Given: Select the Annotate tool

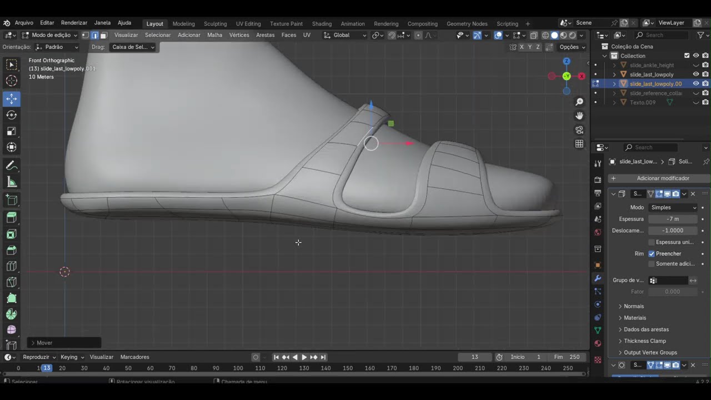Looking at the screenshot, I should pyautogui.click(x=11, y=166).
